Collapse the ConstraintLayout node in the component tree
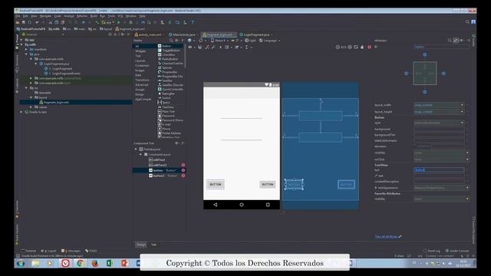The image size is (491, 276). tap(140, 155)
